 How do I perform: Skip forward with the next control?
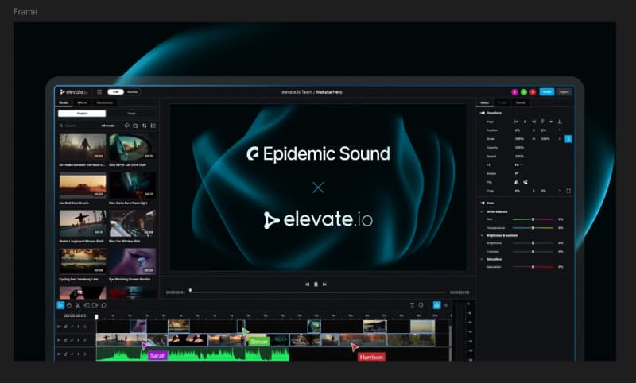pyautogui.click(x=324, y=284)
